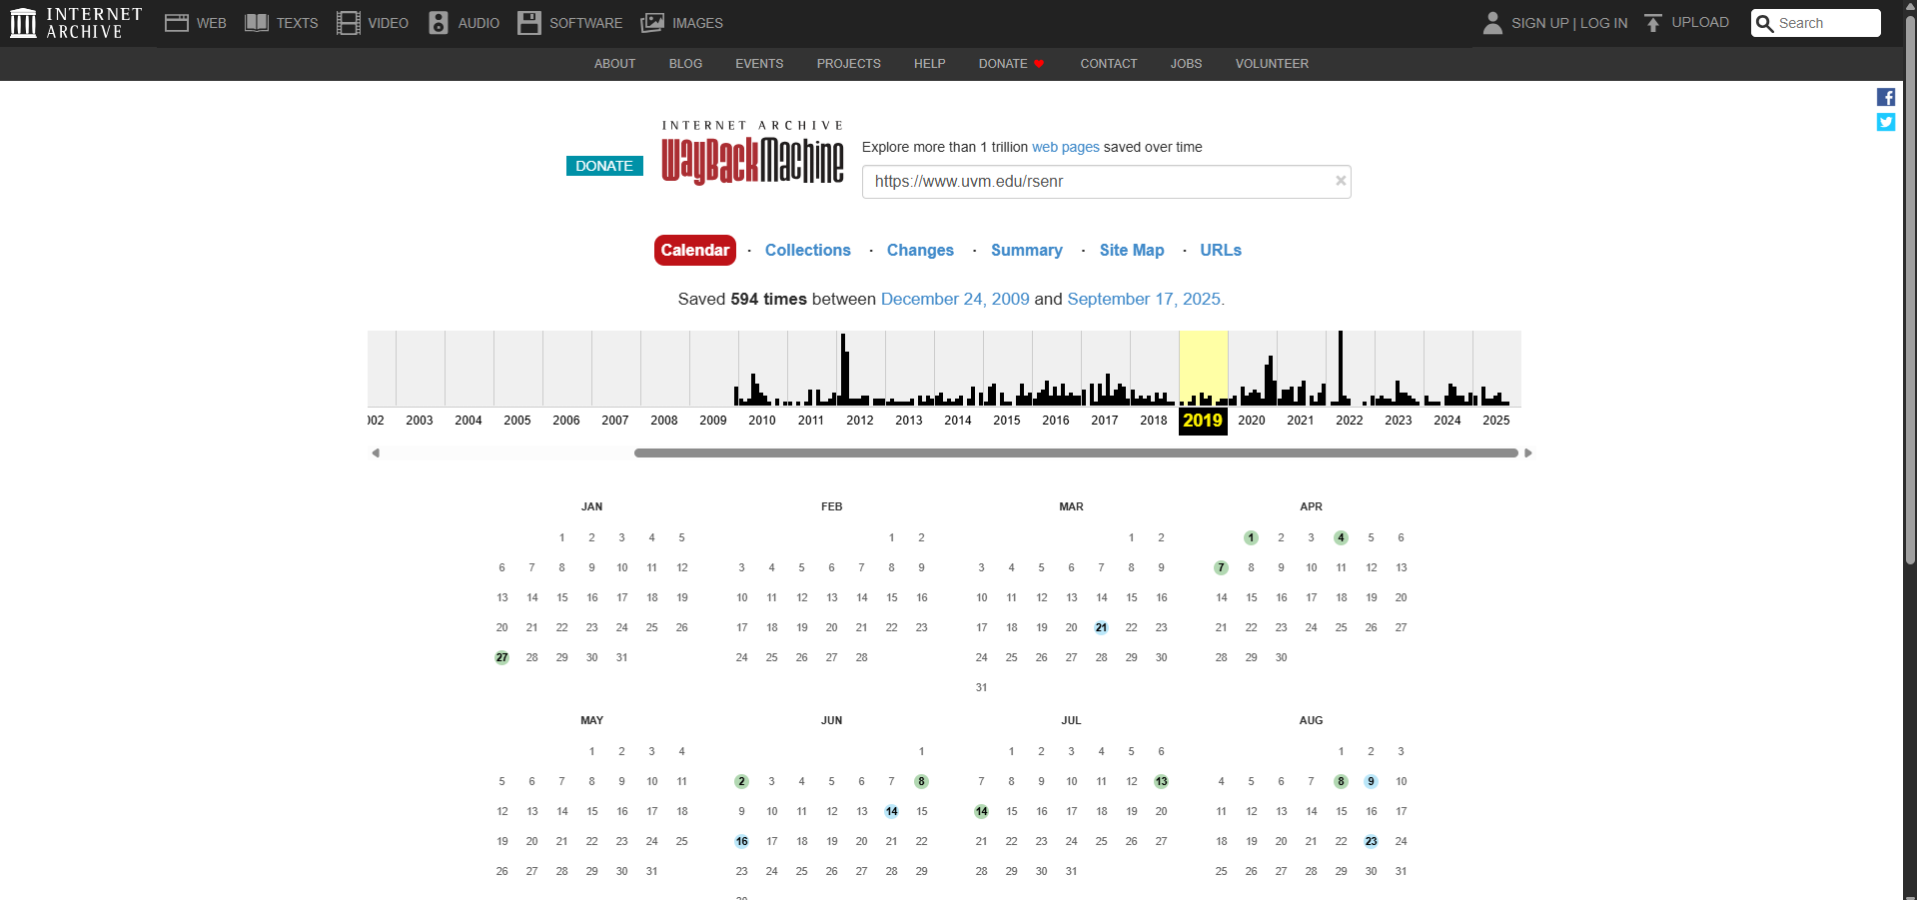The height and width of the screenshot is (900, 1917).
Task: Clear the URL field with X
Action: [x=1341, y=181]
